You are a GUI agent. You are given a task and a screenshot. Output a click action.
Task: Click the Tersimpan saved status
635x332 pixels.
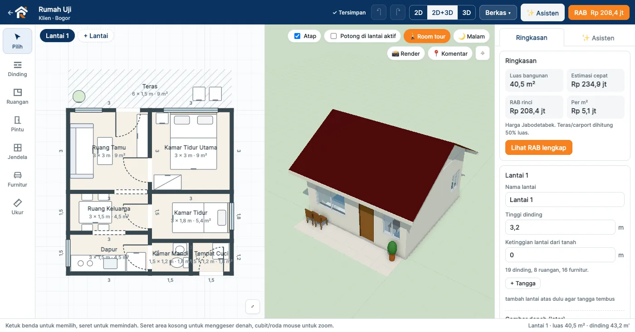(x=349, y=13)
